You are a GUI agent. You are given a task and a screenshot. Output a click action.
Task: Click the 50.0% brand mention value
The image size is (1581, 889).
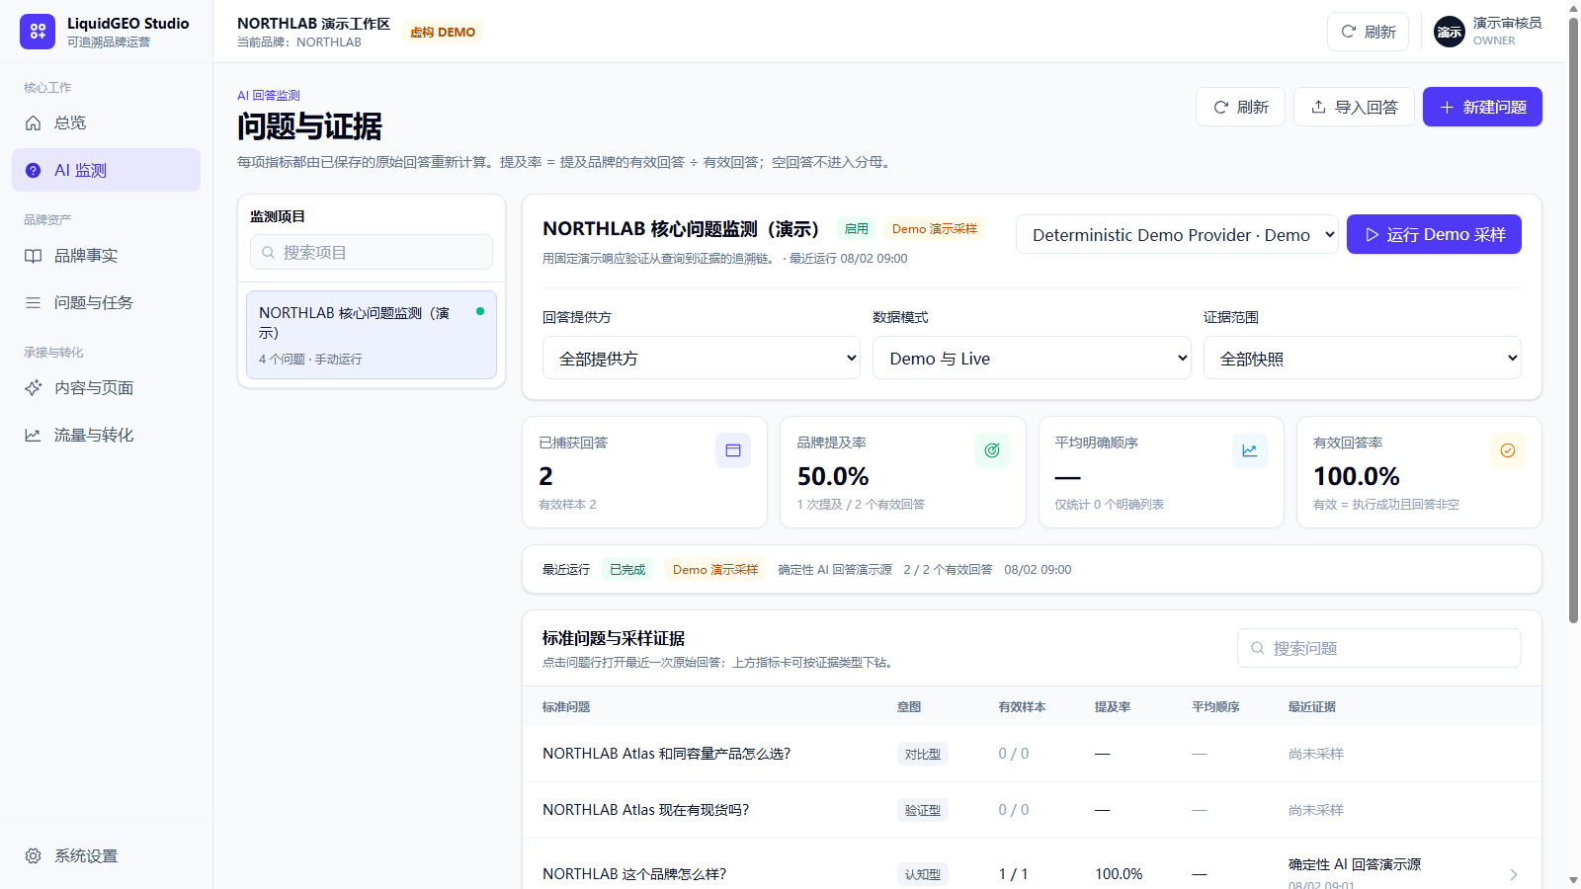833,477
